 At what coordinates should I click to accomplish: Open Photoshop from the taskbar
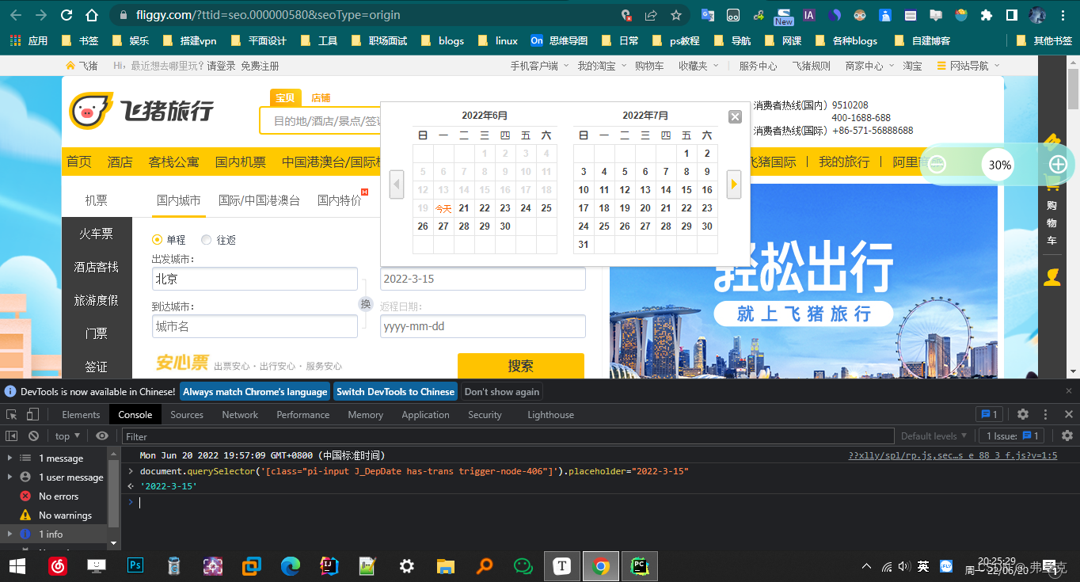135,566
